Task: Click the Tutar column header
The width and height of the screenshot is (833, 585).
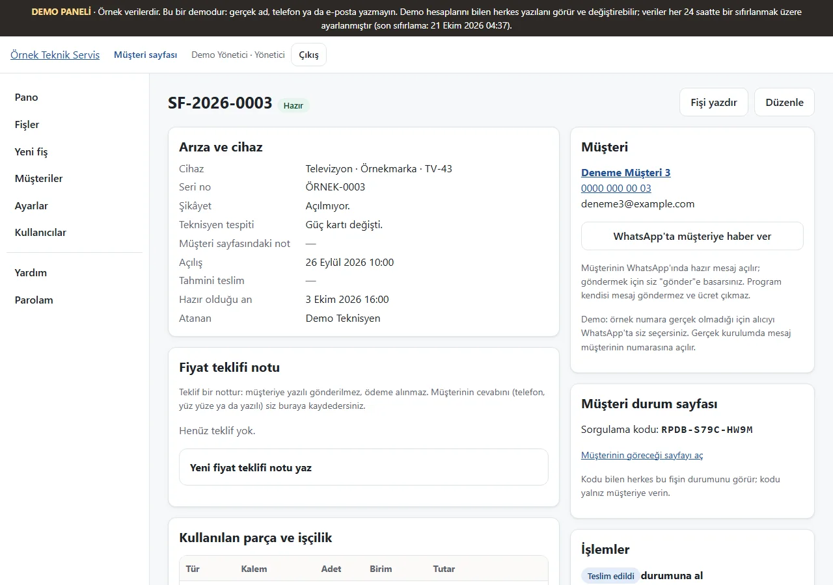Action: pos(444,569)
